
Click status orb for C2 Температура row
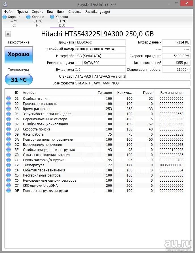(x=9, y=165)
